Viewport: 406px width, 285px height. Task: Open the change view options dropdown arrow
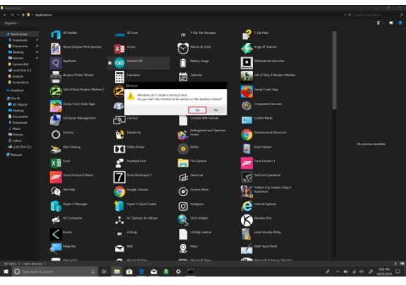pos(383,23)
